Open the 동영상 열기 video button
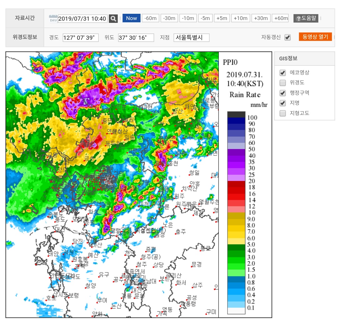The image size is (338, 320). point(315,37)
